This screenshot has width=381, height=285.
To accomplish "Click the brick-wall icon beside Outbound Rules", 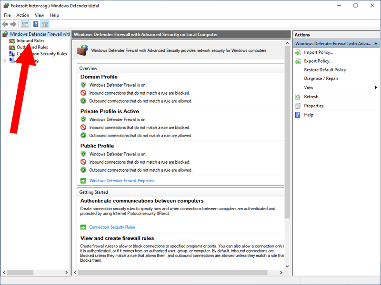I will (x=12, y=47).
